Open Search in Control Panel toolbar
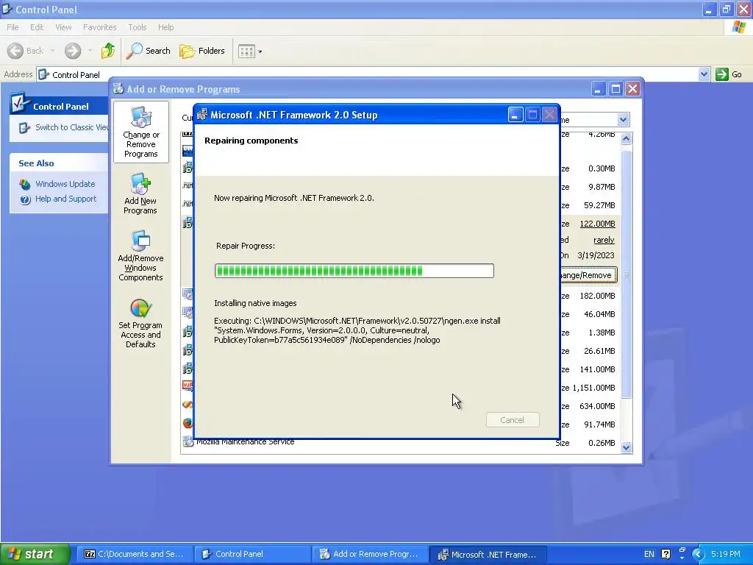Viewport: 753px width, 565px height. (148, 51)
